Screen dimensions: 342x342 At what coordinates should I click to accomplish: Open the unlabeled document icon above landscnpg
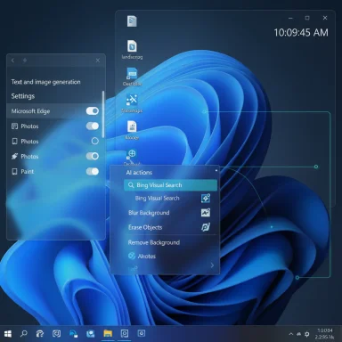coord(132,21)
